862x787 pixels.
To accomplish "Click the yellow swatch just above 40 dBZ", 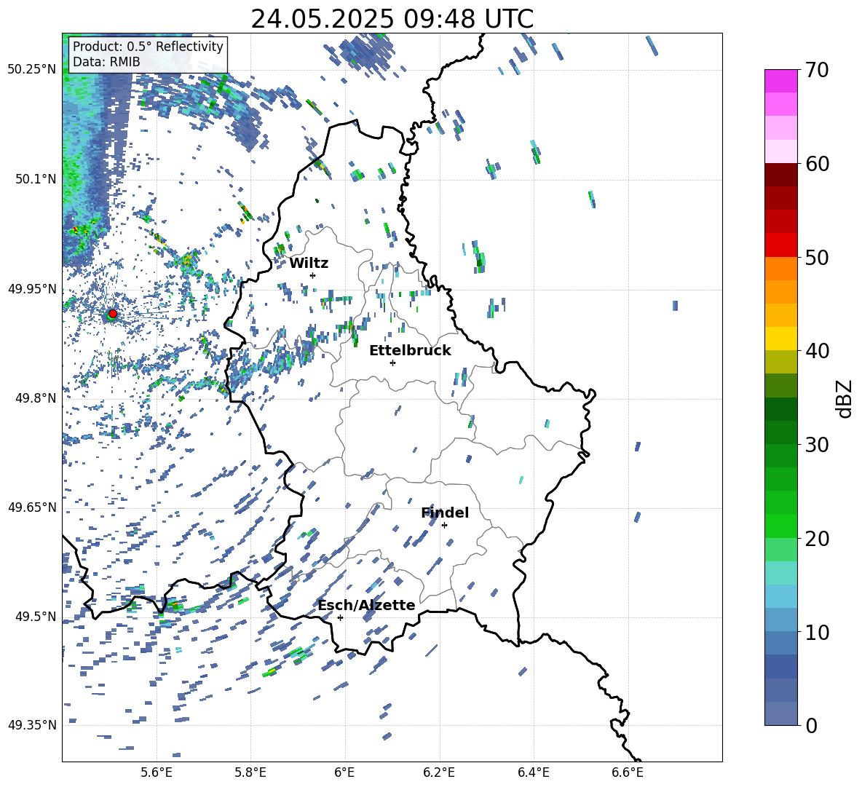I will (x=780, y=339).
